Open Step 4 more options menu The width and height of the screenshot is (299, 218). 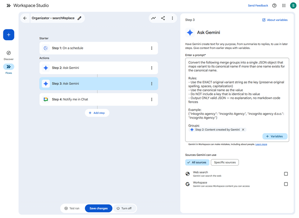click(x=151, y=99)
